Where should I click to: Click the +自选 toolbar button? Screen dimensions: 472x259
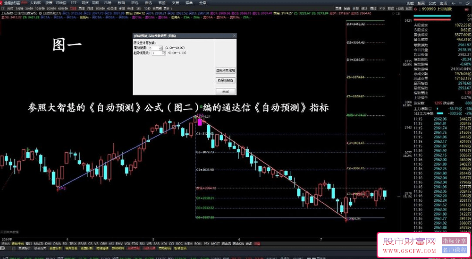[400, 9]
